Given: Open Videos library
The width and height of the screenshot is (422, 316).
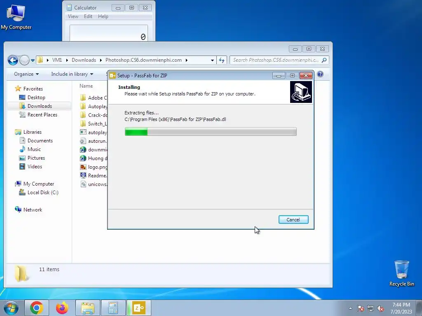Looking at the screenshot, I should coord(35,167).
